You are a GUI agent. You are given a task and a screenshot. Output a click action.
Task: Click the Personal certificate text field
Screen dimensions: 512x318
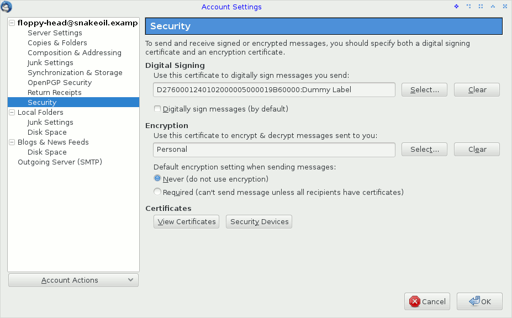tap(273, 149)
